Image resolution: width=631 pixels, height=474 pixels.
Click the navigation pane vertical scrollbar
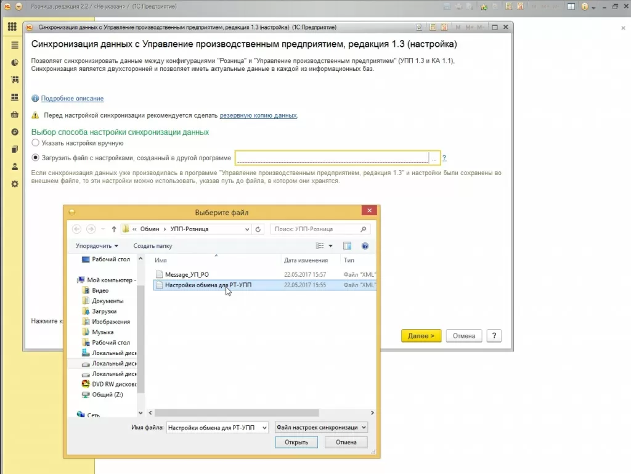tap(140, 339)
